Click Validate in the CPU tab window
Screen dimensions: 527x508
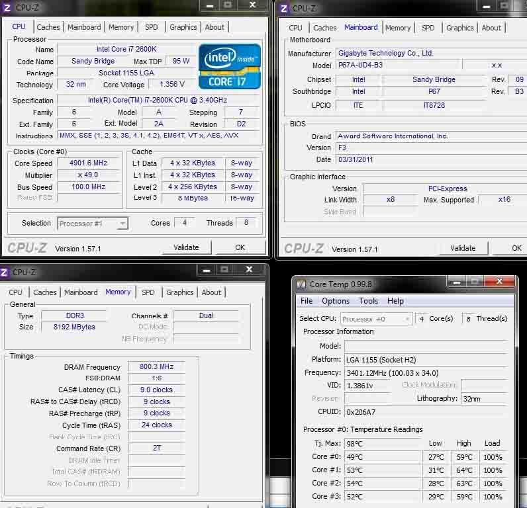pyautogui.click(x=187, y=247)
